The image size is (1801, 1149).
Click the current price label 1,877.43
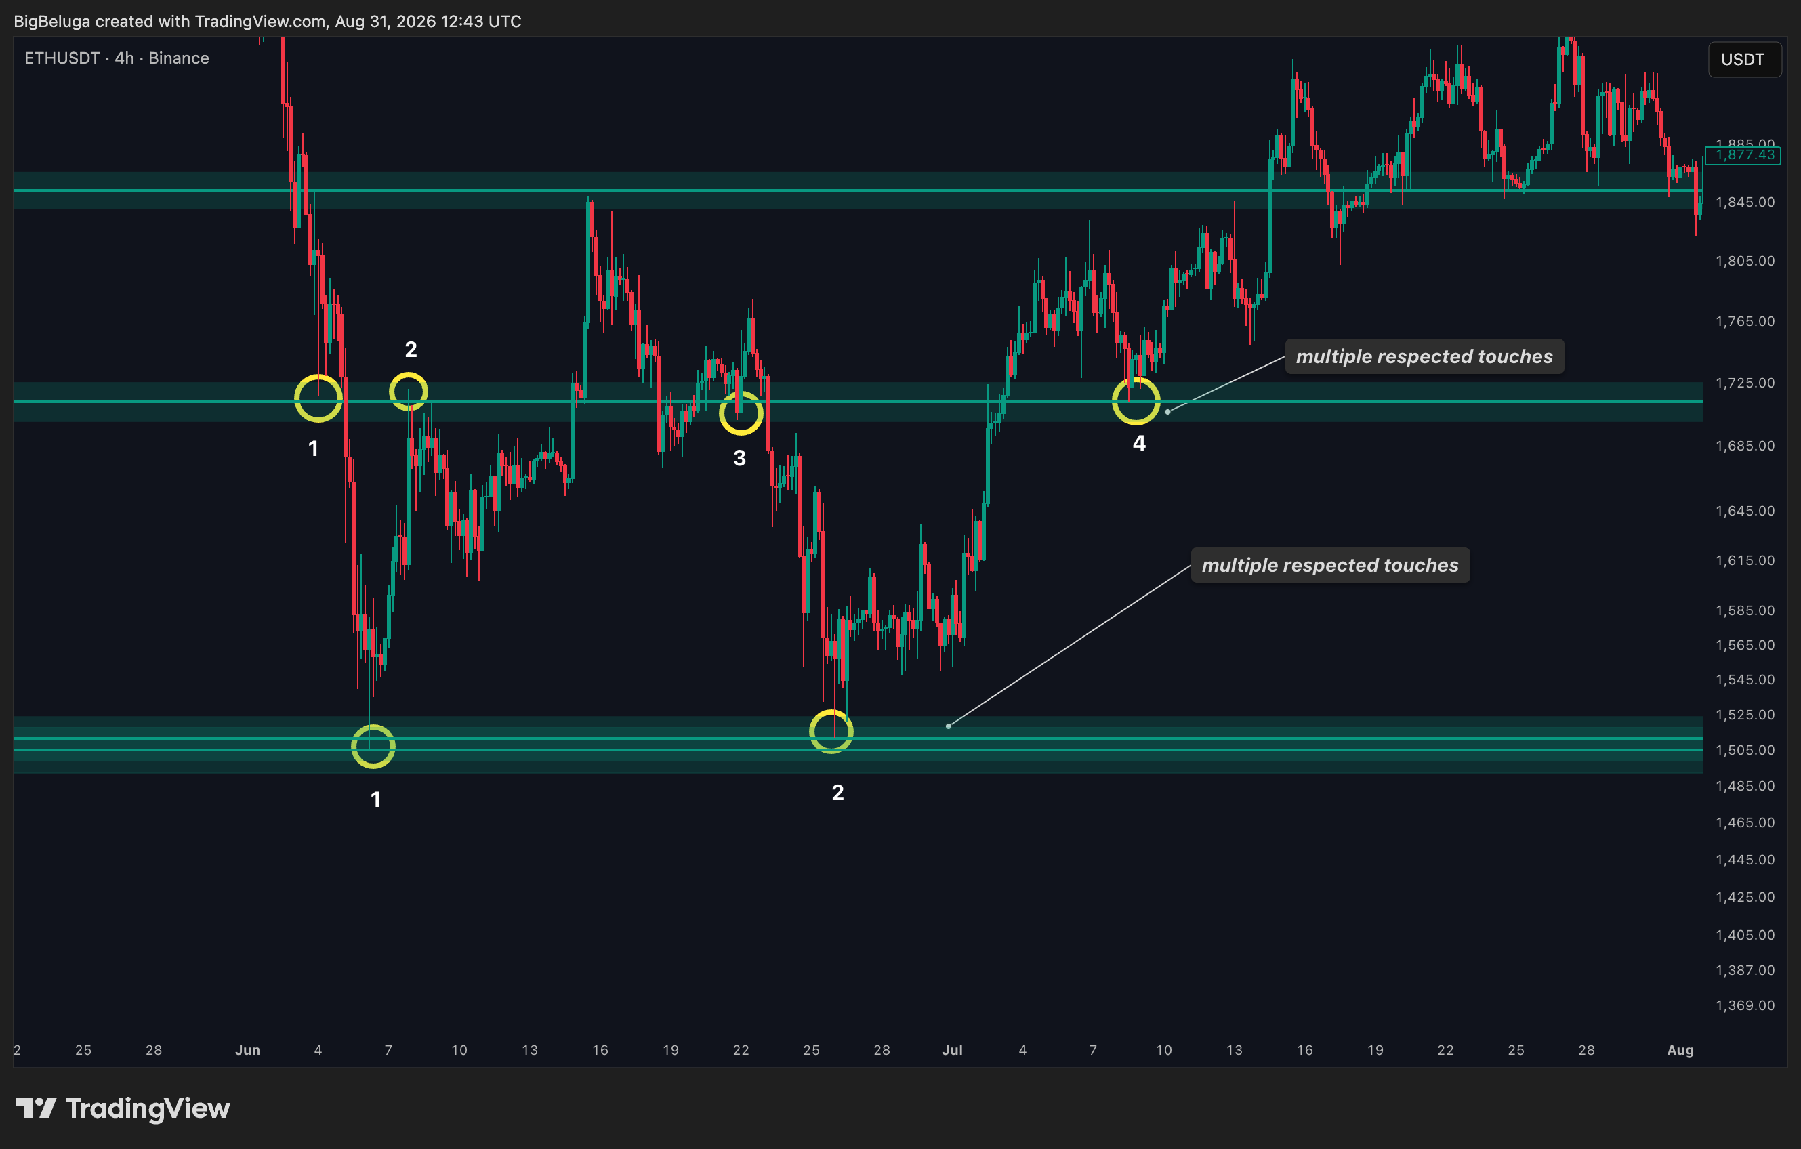pos(1743,155)
